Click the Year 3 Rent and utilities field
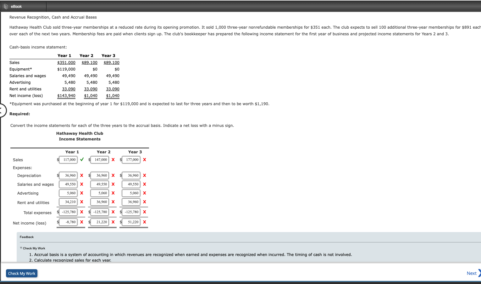This screenshot has height=284, width=481. tap(131, 202)
